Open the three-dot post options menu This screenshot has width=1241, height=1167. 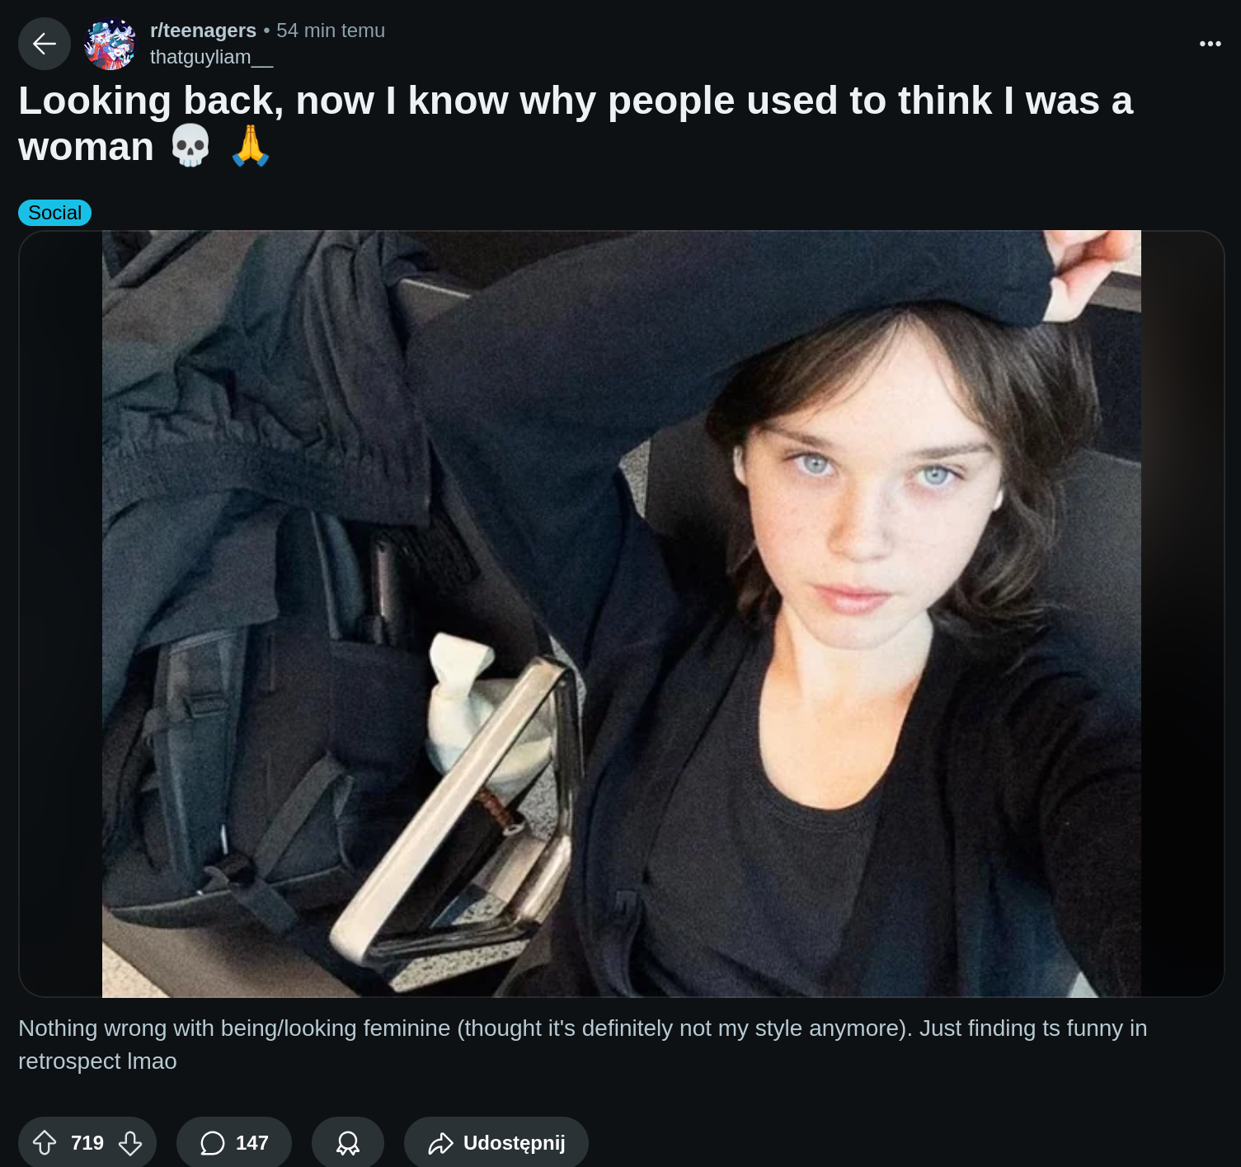coord(1210,44)
